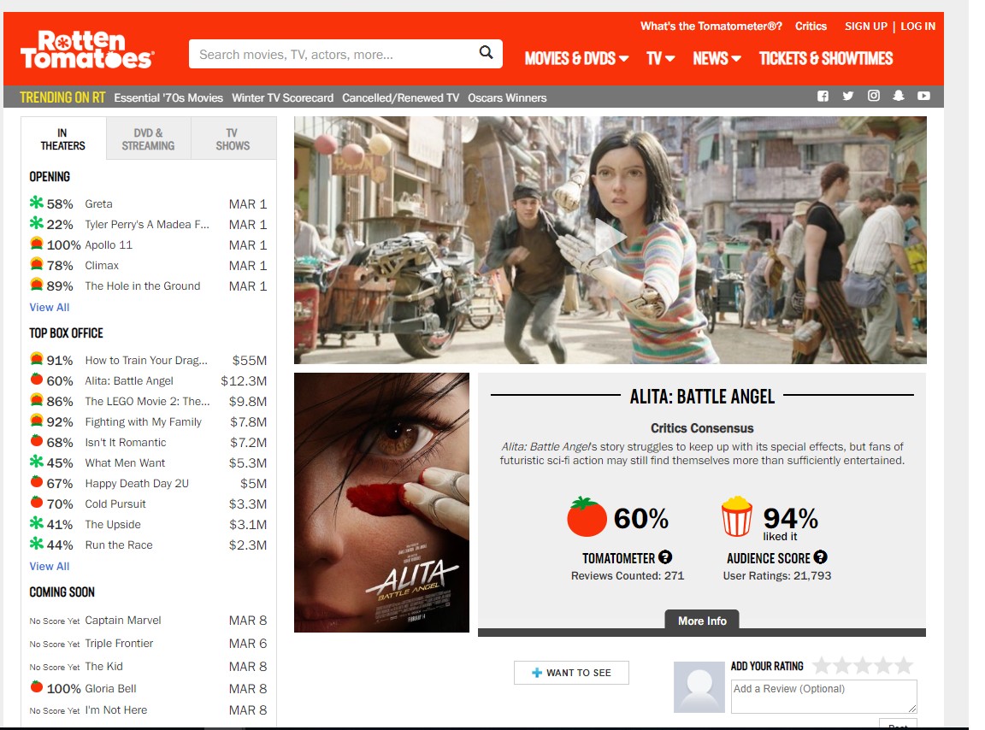Viewport: 985px width, 730px height.
Task: Click certified fresh icon beside Apollo 11
Action: (37, 243)
